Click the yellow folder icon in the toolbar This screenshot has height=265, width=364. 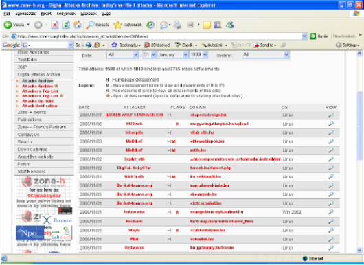207,25
